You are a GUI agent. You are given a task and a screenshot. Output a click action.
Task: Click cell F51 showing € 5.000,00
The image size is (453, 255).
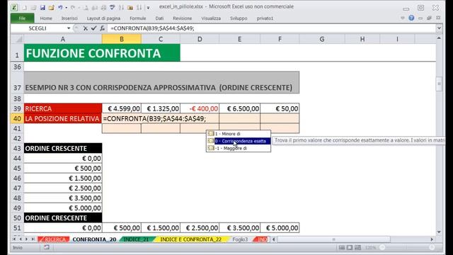[x=280, y=228]
